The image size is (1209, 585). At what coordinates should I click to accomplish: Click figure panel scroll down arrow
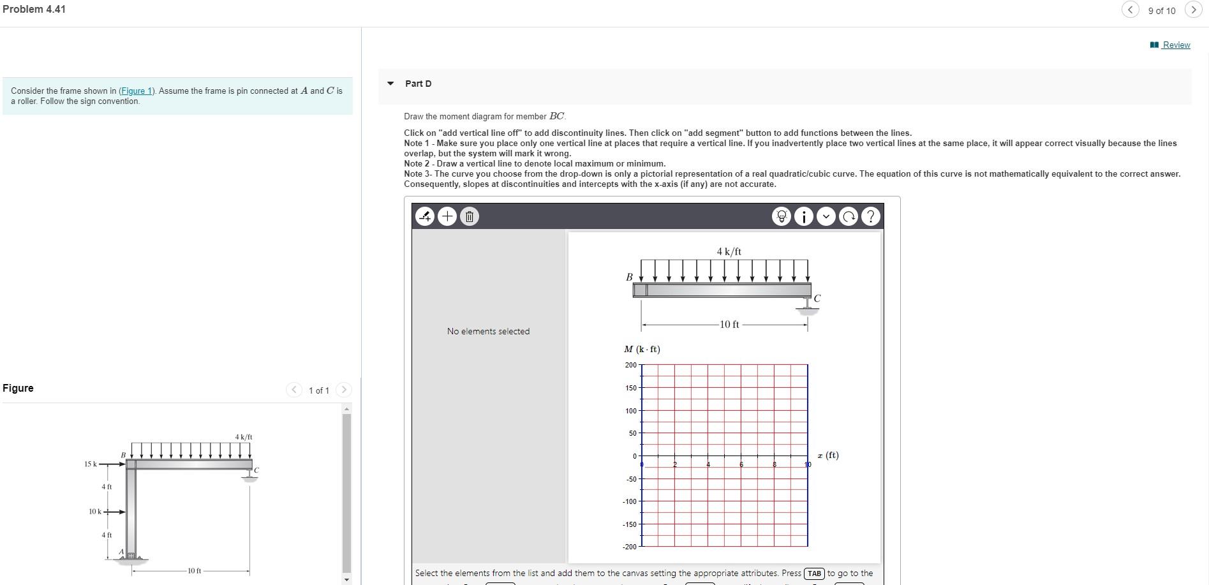pos(347,579)
